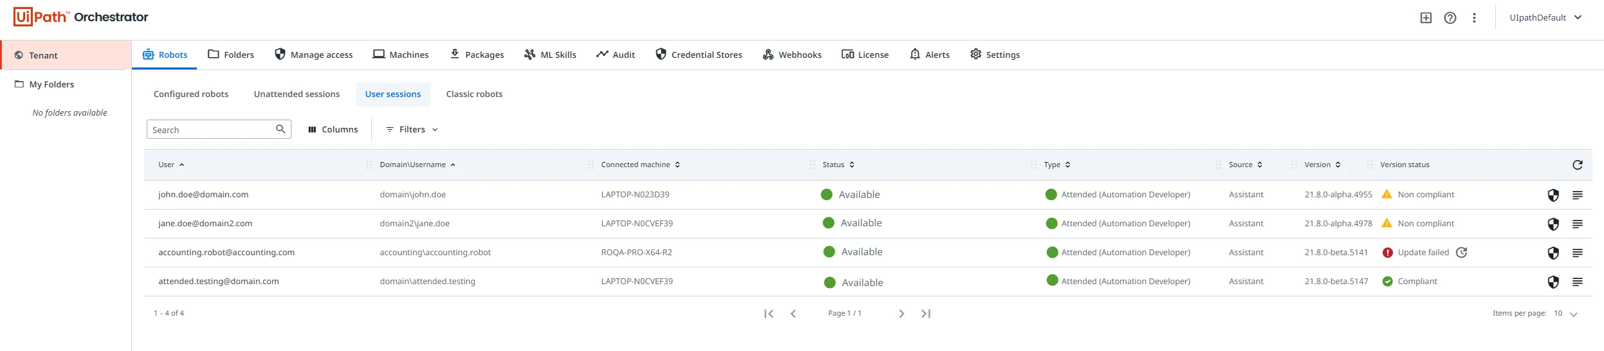
Task: Sort by User column header
Action: [x=171, y=165]
